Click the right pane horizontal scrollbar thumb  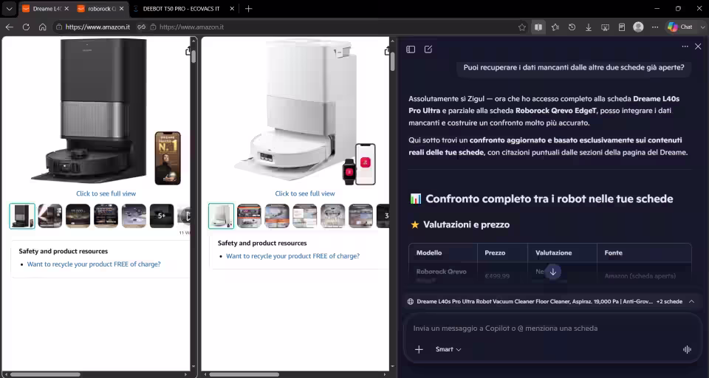(x=245, y=374)
